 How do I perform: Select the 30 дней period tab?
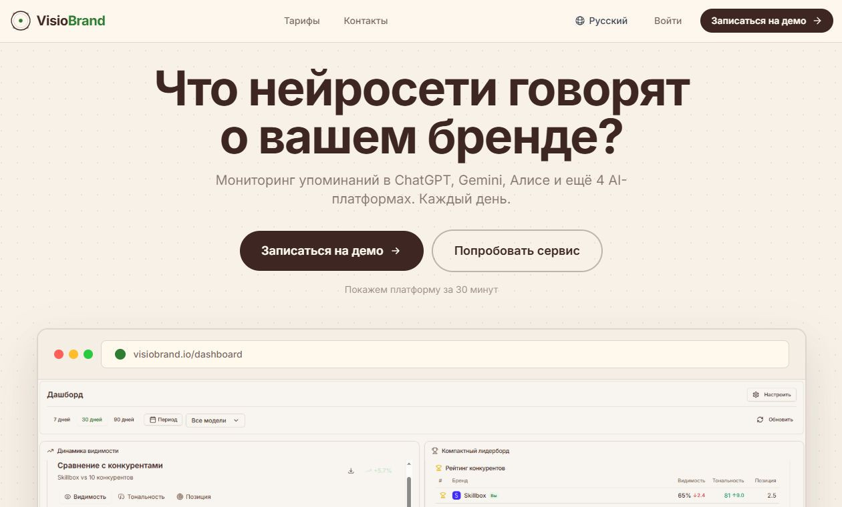pos(92,420)
